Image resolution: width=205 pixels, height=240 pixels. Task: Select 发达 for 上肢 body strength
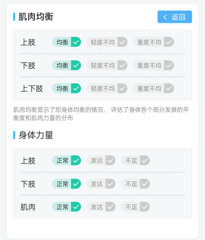coord(101,160)
